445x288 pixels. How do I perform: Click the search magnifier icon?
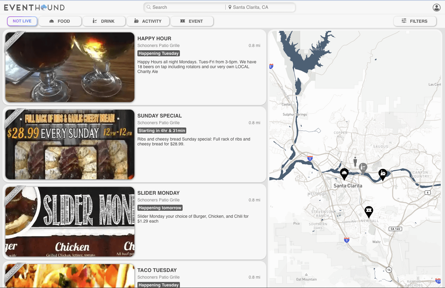149,7
